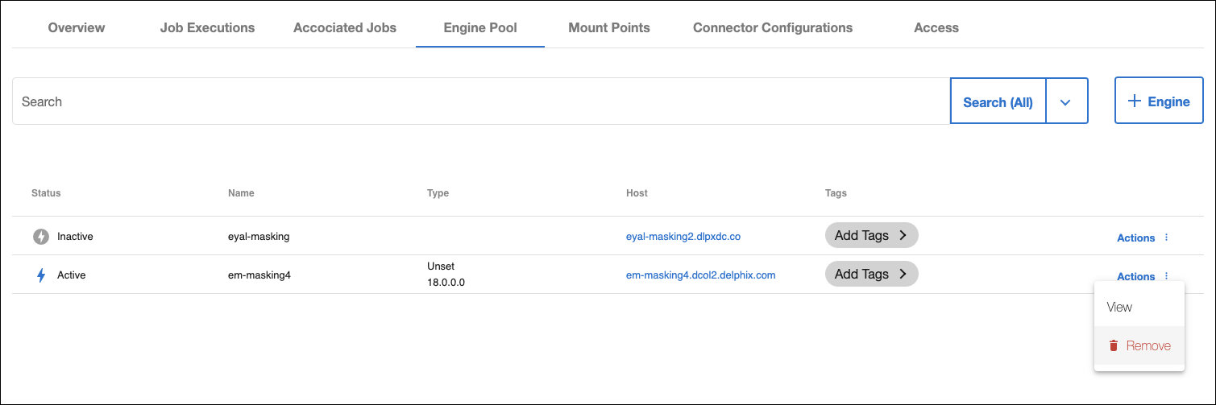Choose View from the actions menu
The width and height of the screenshot is (1216, 405).
[x=1119, y=308]
